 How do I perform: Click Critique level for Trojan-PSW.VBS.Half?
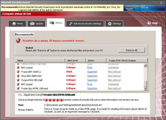[x=71, y=80]
